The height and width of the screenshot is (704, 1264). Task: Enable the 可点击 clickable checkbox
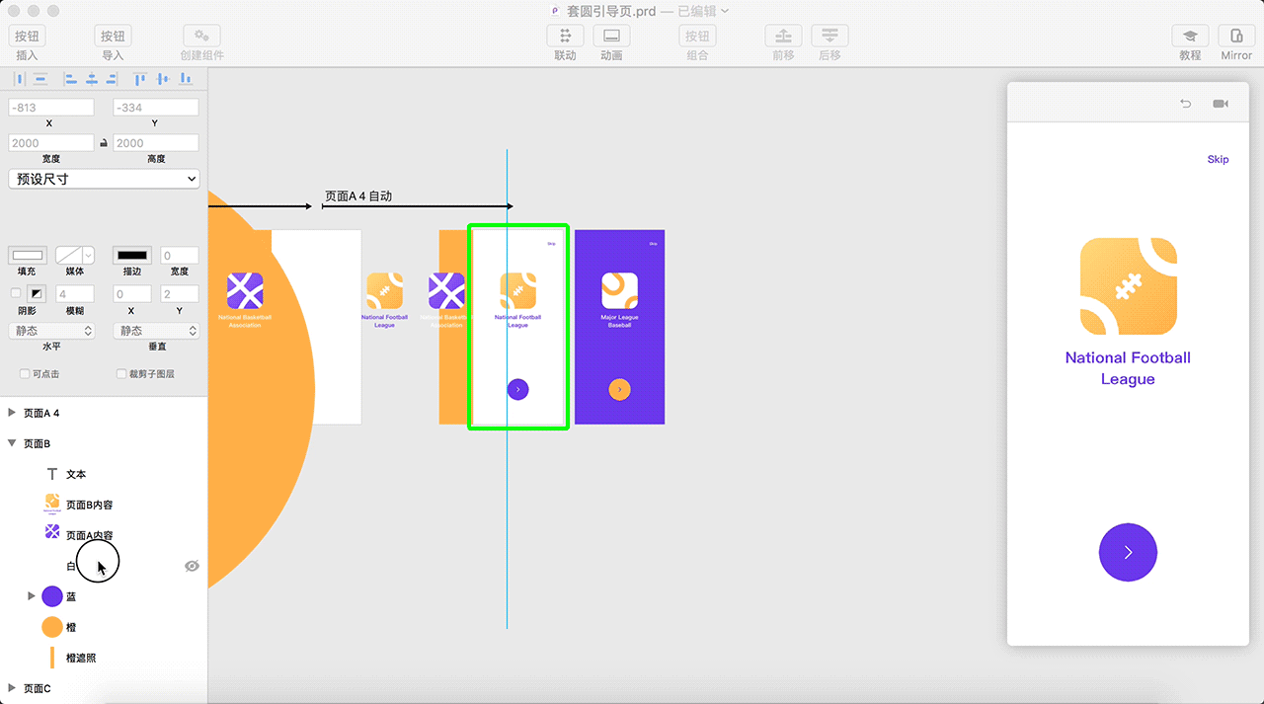25,374
